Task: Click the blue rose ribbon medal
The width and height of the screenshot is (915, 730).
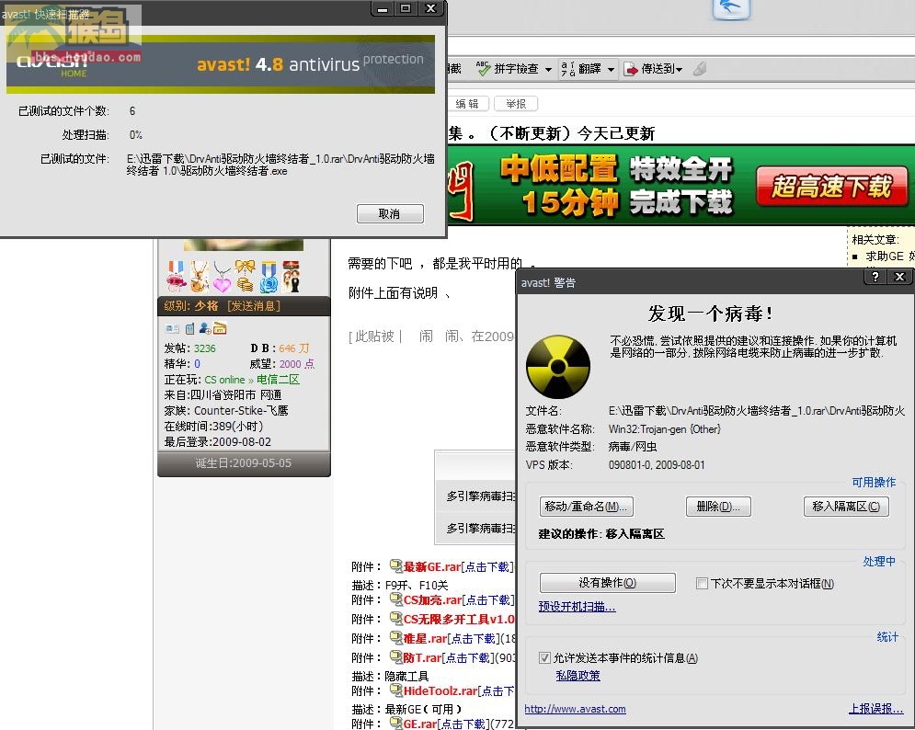Action: pos(269,277)
